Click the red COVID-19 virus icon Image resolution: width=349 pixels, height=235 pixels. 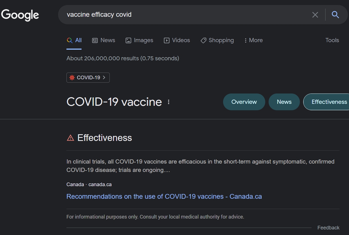(x=72, y=78)
